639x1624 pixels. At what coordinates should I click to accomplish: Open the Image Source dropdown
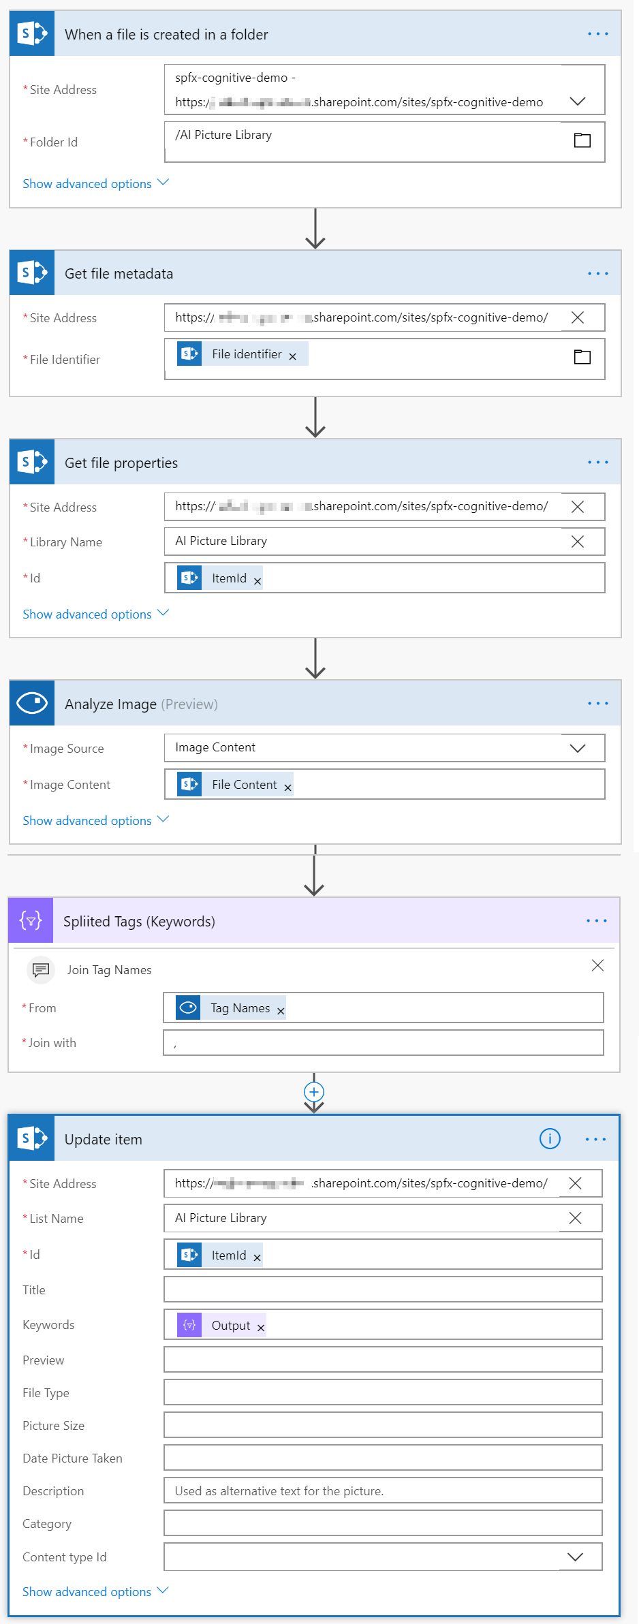coord(578,748)
